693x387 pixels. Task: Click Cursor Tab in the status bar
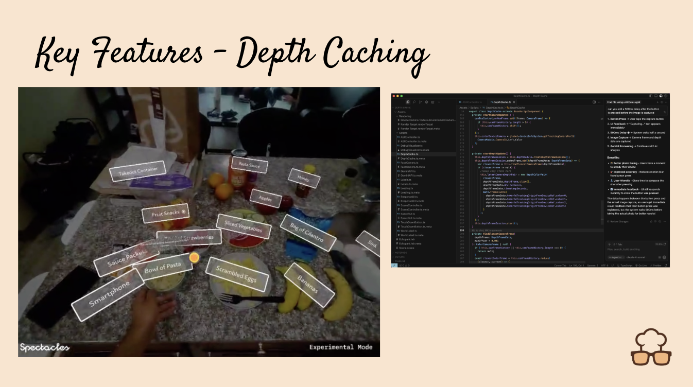(560, 266)
